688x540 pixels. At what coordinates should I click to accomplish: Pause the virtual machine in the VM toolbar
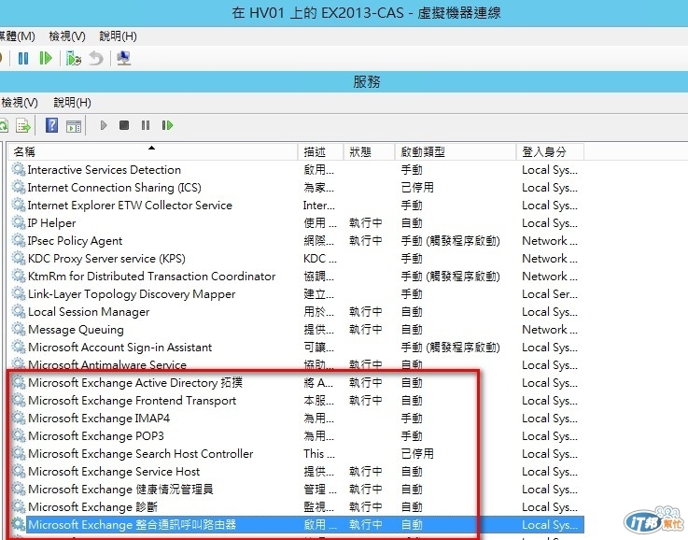23,58
